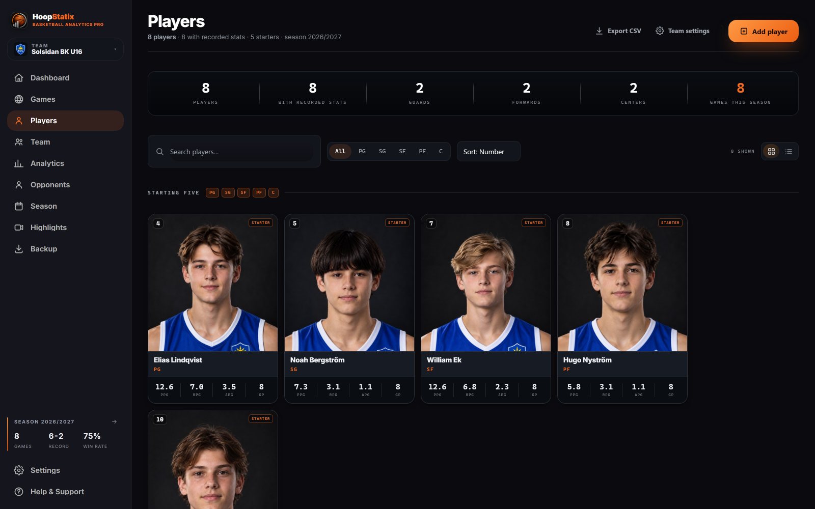Open Noah Bergström player photo
The width and height of the screenshot is (815, 509).
pyautogui.click(x=349, y=283)
